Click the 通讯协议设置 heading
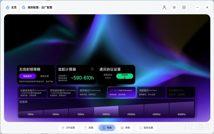This screenshot has width=214, height=134. [x=110, y=69]
